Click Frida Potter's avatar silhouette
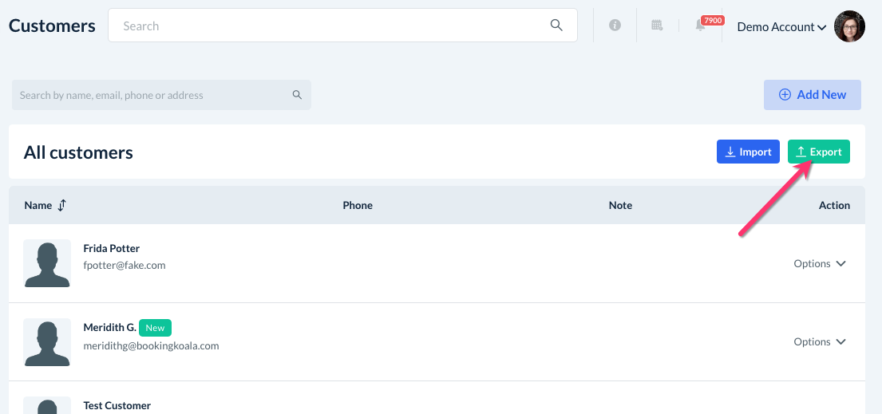The image size is (882, 414). tap(47, 264)
